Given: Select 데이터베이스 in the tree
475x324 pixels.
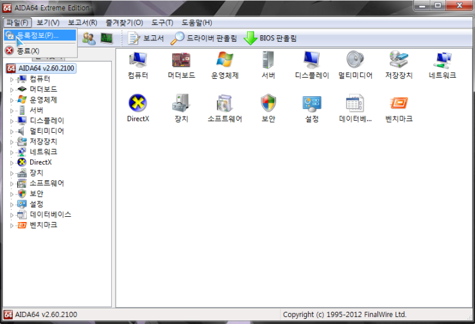Looking at the screenshot, I should click(50, 215).
